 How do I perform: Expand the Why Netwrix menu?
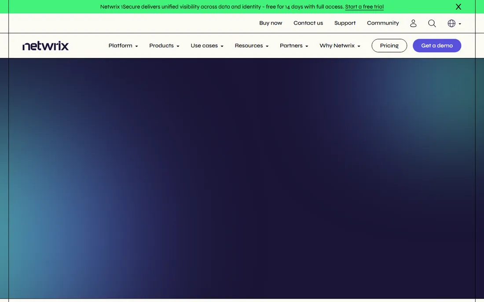pyautogui.click(x=340, y=46)
